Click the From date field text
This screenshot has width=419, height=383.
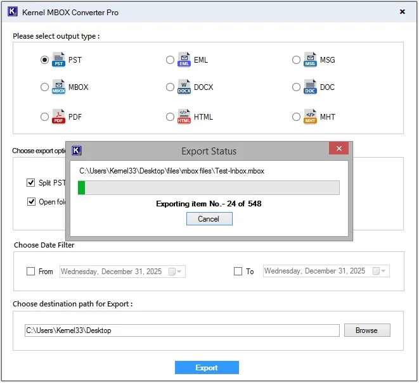tap(111, 272)
